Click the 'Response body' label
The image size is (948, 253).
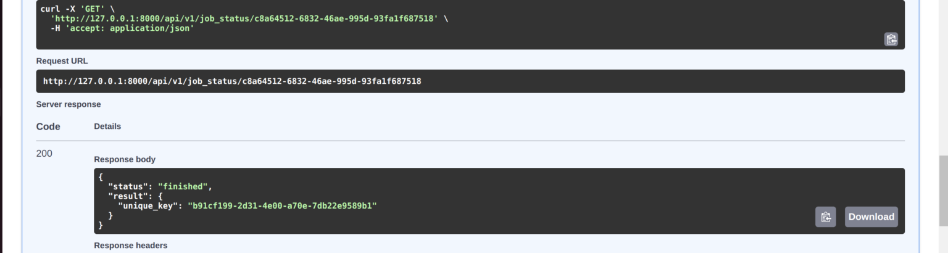pos(125,159)
